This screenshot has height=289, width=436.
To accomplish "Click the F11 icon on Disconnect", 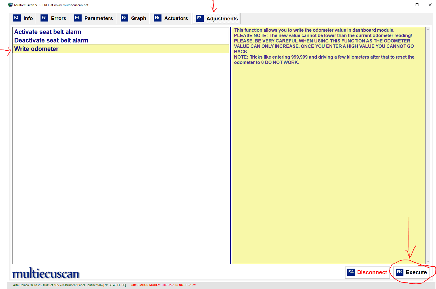I will (351, 272).
